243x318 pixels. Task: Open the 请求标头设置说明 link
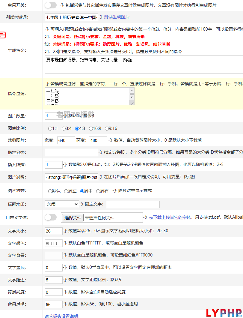(61, 316)
